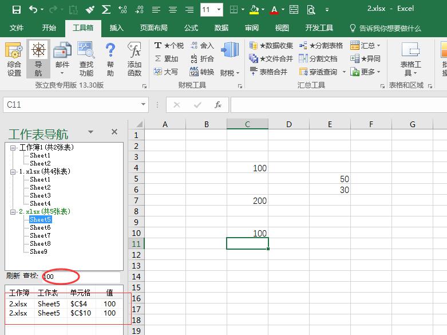Image resolution: width=447 pixels, height=335 pixels.
Task: Collapse the 2.xlsx workbook tree node
Action: point(13,212)
